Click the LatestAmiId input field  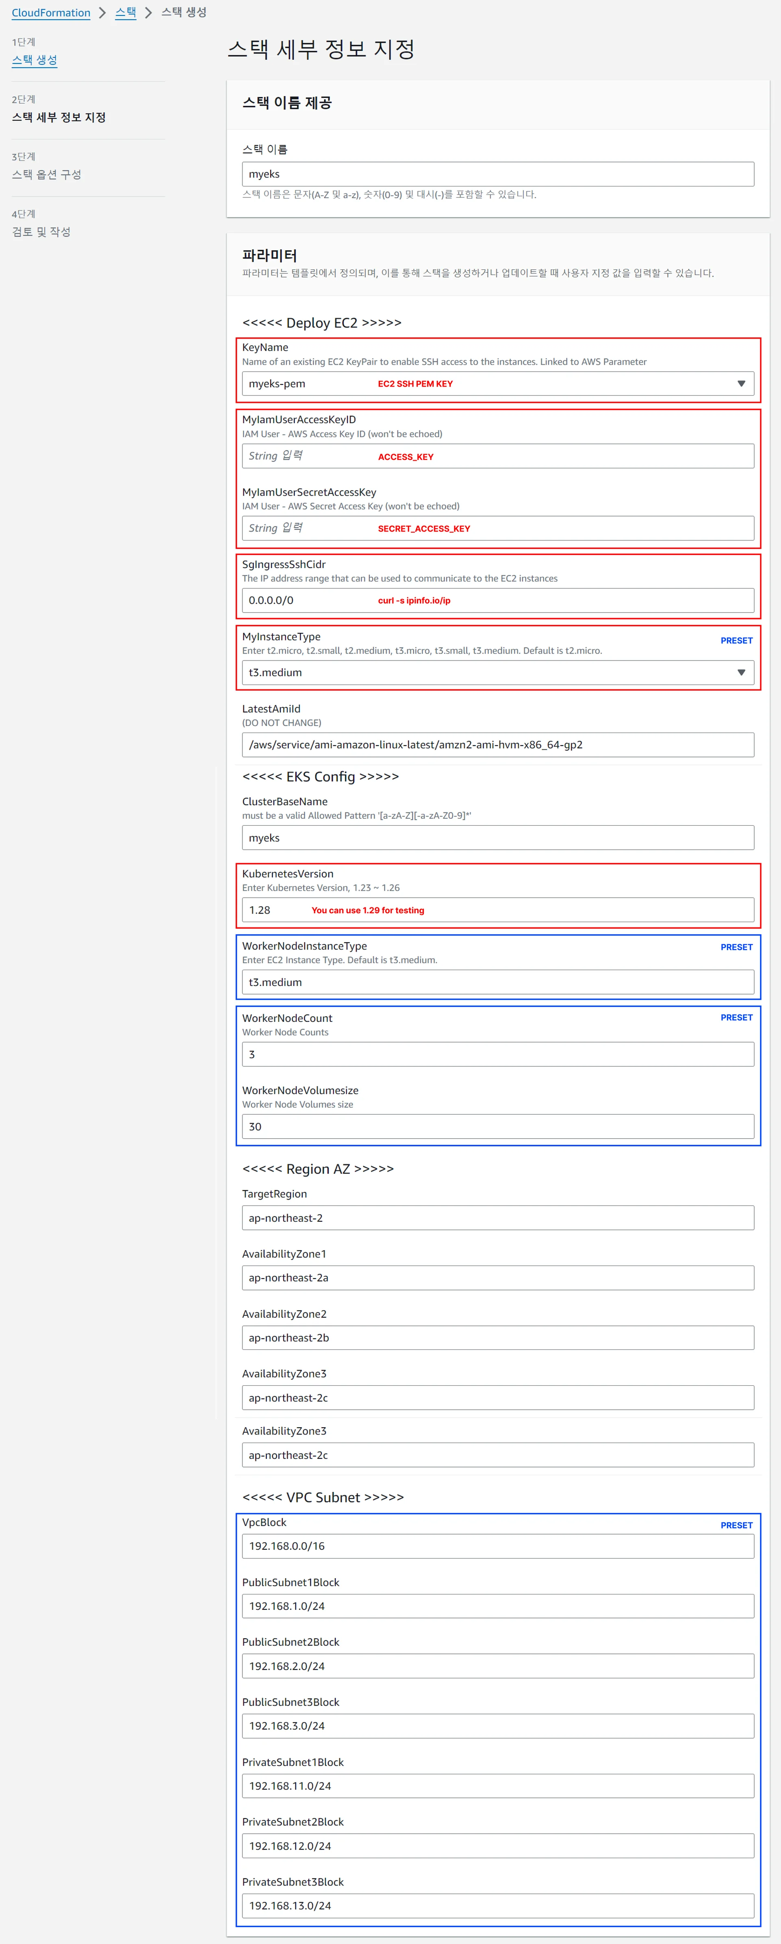tap(497, 745)
